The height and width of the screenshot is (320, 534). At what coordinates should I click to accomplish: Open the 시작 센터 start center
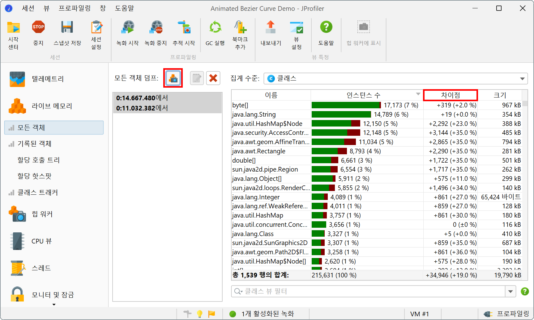13,35
